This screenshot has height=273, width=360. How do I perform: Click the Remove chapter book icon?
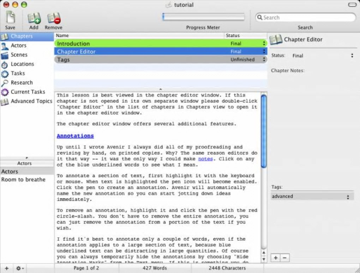(54, 18)
